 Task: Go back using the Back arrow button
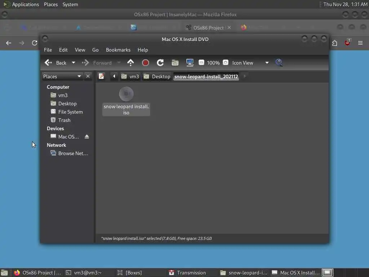(x=55, y=63)
